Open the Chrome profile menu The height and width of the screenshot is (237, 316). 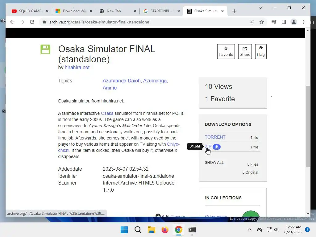pos(294,22)
